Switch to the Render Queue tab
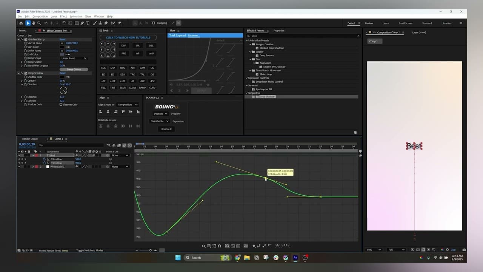 (x=30, y=139)
